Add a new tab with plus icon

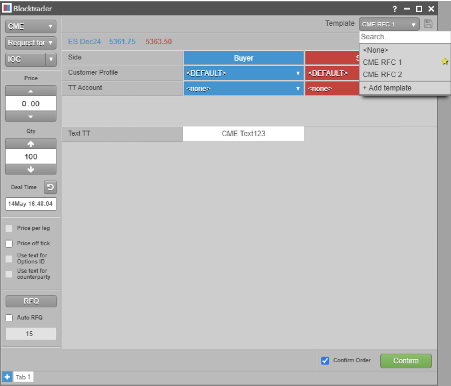click(7, 377)
